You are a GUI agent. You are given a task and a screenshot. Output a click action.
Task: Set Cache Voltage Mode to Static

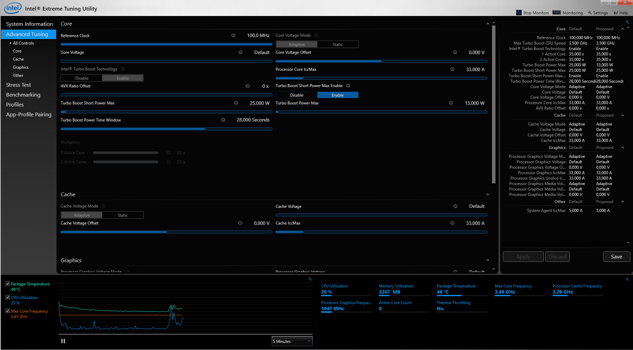coord(123,215)
